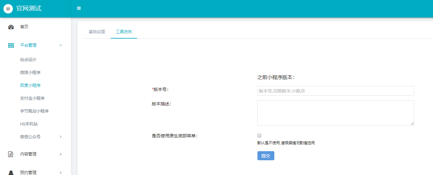Viewport: 433px width, 175px height.
Task: Expand the 预约管理 menu arrow
Action: (61, 172)
